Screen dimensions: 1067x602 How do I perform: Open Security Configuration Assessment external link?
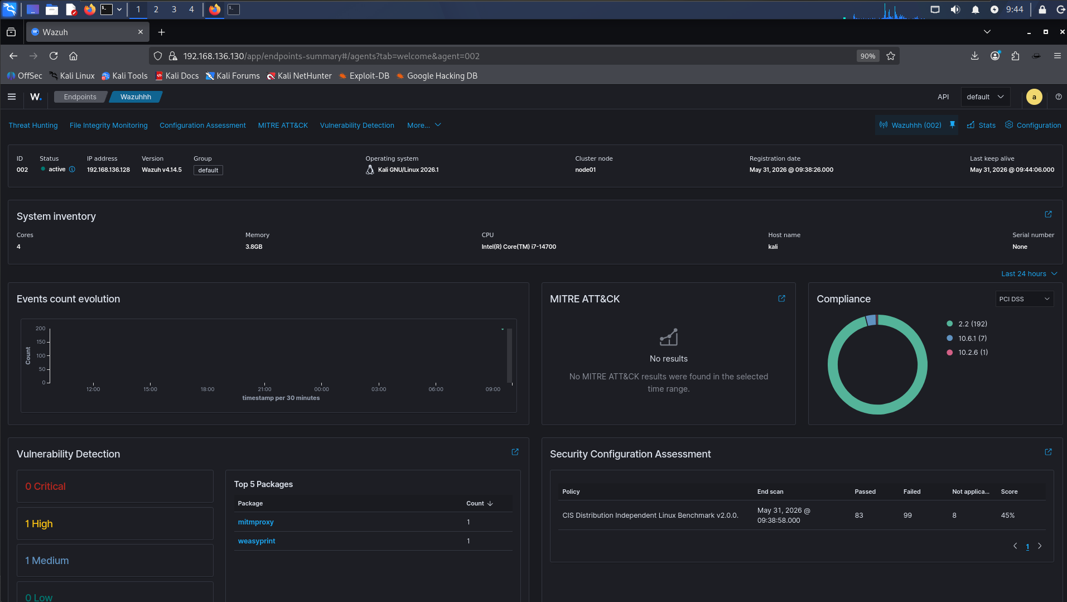(x=1049, y=452)
